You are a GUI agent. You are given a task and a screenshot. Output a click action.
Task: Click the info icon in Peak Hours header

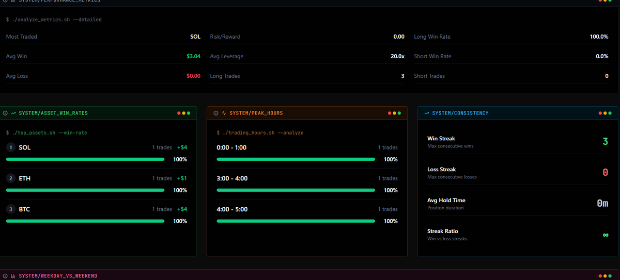216,113
